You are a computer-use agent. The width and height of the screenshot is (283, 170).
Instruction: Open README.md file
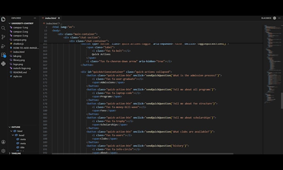tap(20, 72)
